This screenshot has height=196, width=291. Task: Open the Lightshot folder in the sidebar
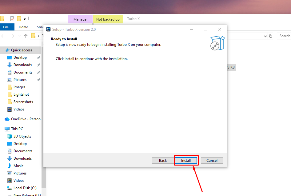click(21, 94)
